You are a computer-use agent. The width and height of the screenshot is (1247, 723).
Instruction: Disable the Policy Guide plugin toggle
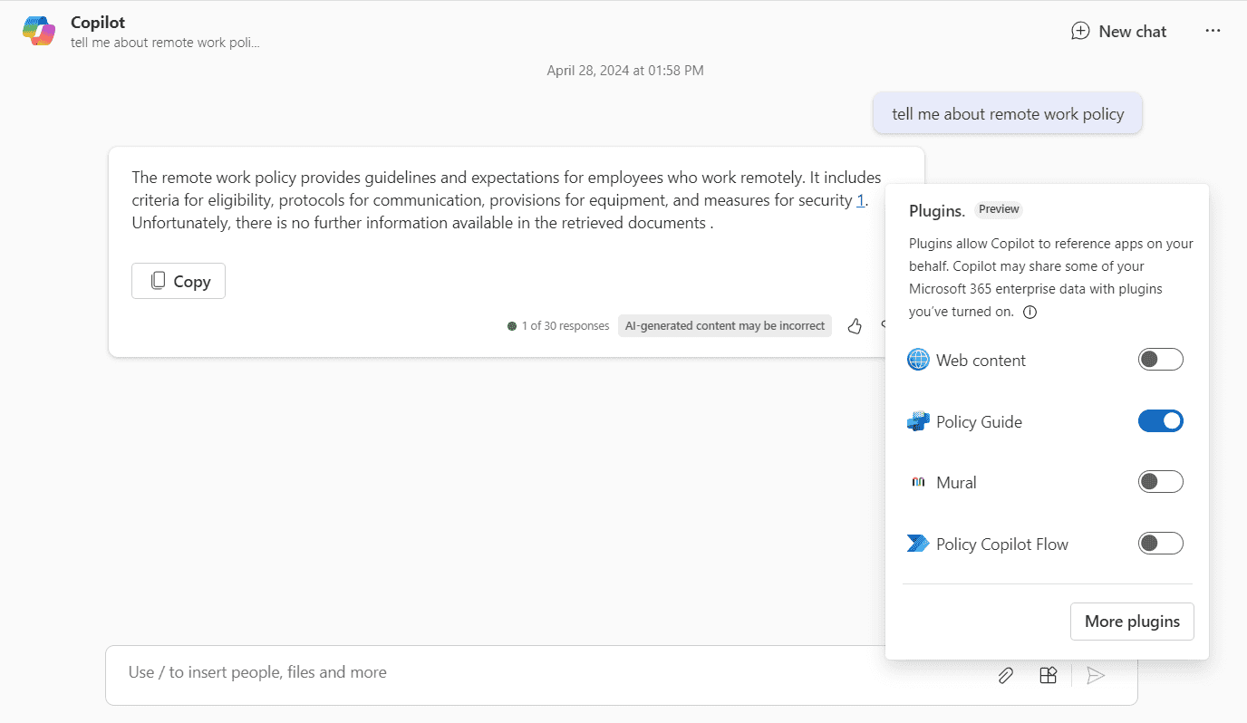[x=1160, y=421]
